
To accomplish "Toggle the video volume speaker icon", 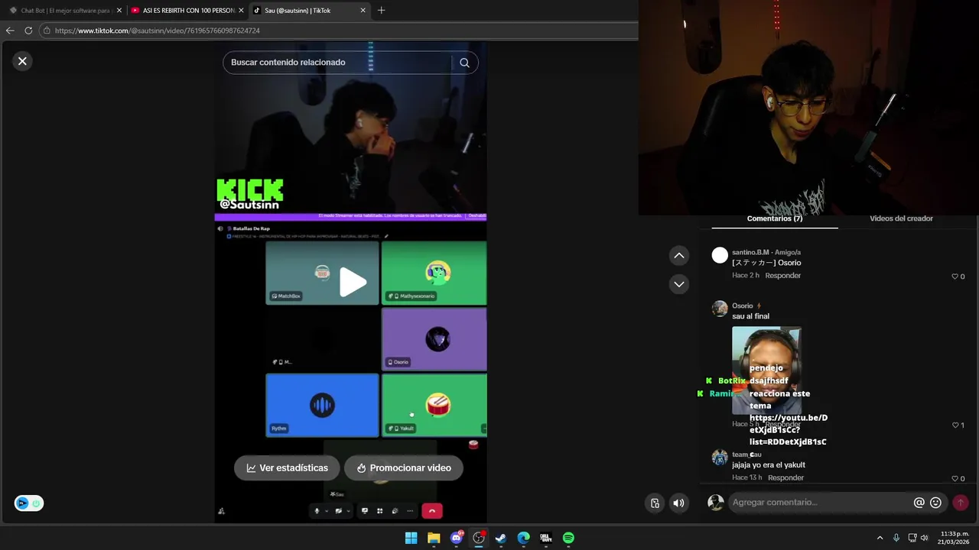I will (x=678, y=503).
